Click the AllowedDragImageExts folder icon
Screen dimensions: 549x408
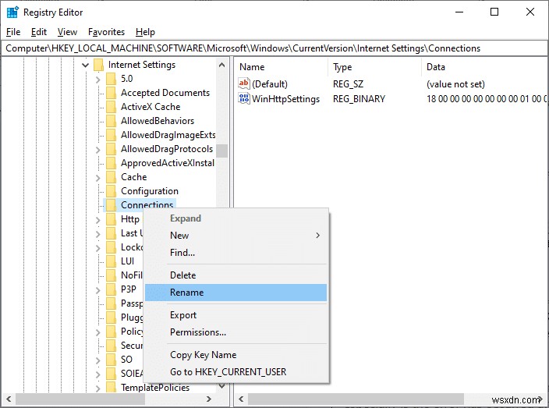[x=111, y=135]
